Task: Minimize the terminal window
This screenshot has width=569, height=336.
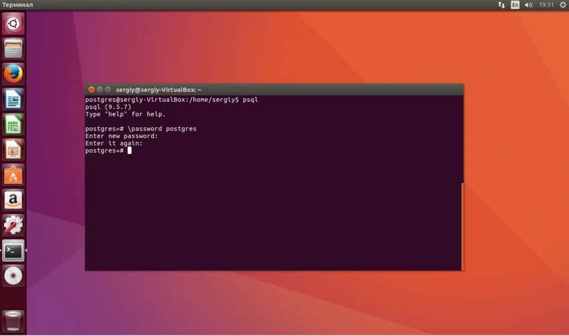Action: click(x=99, y=90)
